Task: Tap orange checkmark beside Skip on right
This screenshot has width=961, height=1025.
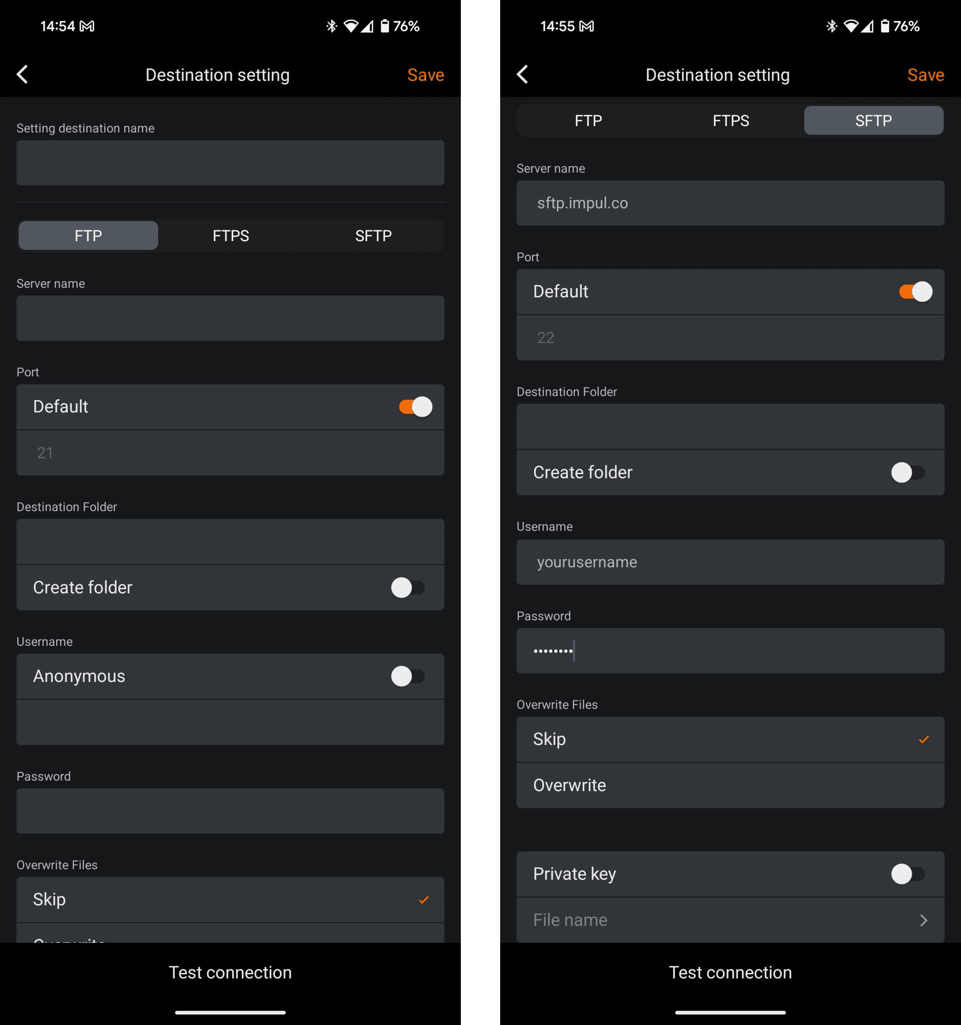Action: pos(924,740)
